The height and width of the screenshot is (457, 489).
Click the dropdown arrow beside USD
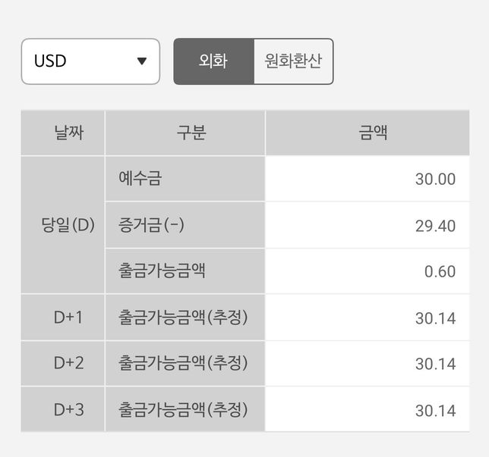click(x=141, y=61)
